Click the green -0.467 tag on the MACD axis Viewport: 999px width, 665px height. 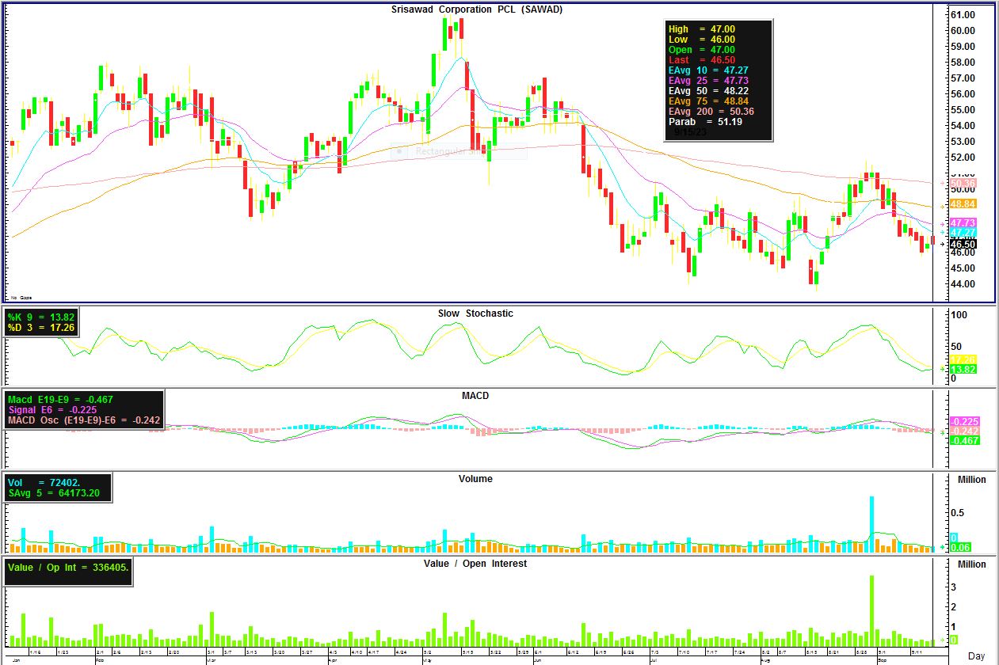(x=963, y=440)
